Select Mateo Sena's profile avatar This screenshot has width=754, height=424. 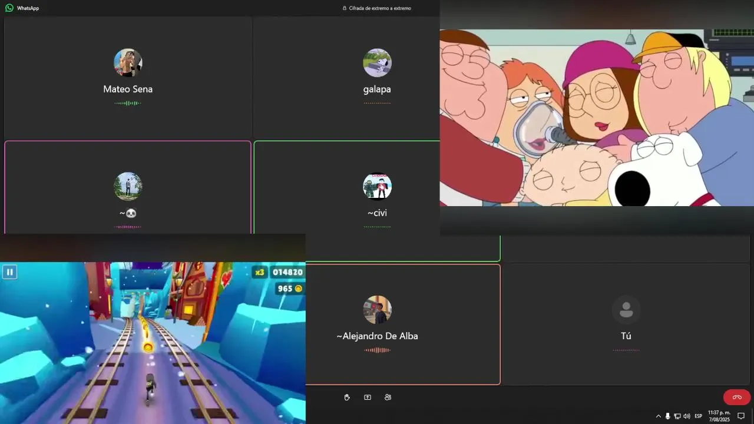point(128,63)
